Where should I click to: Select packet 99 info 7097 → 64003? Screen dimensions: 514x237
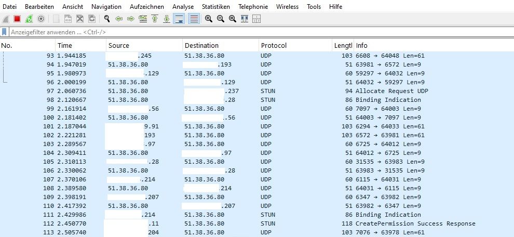257,109
